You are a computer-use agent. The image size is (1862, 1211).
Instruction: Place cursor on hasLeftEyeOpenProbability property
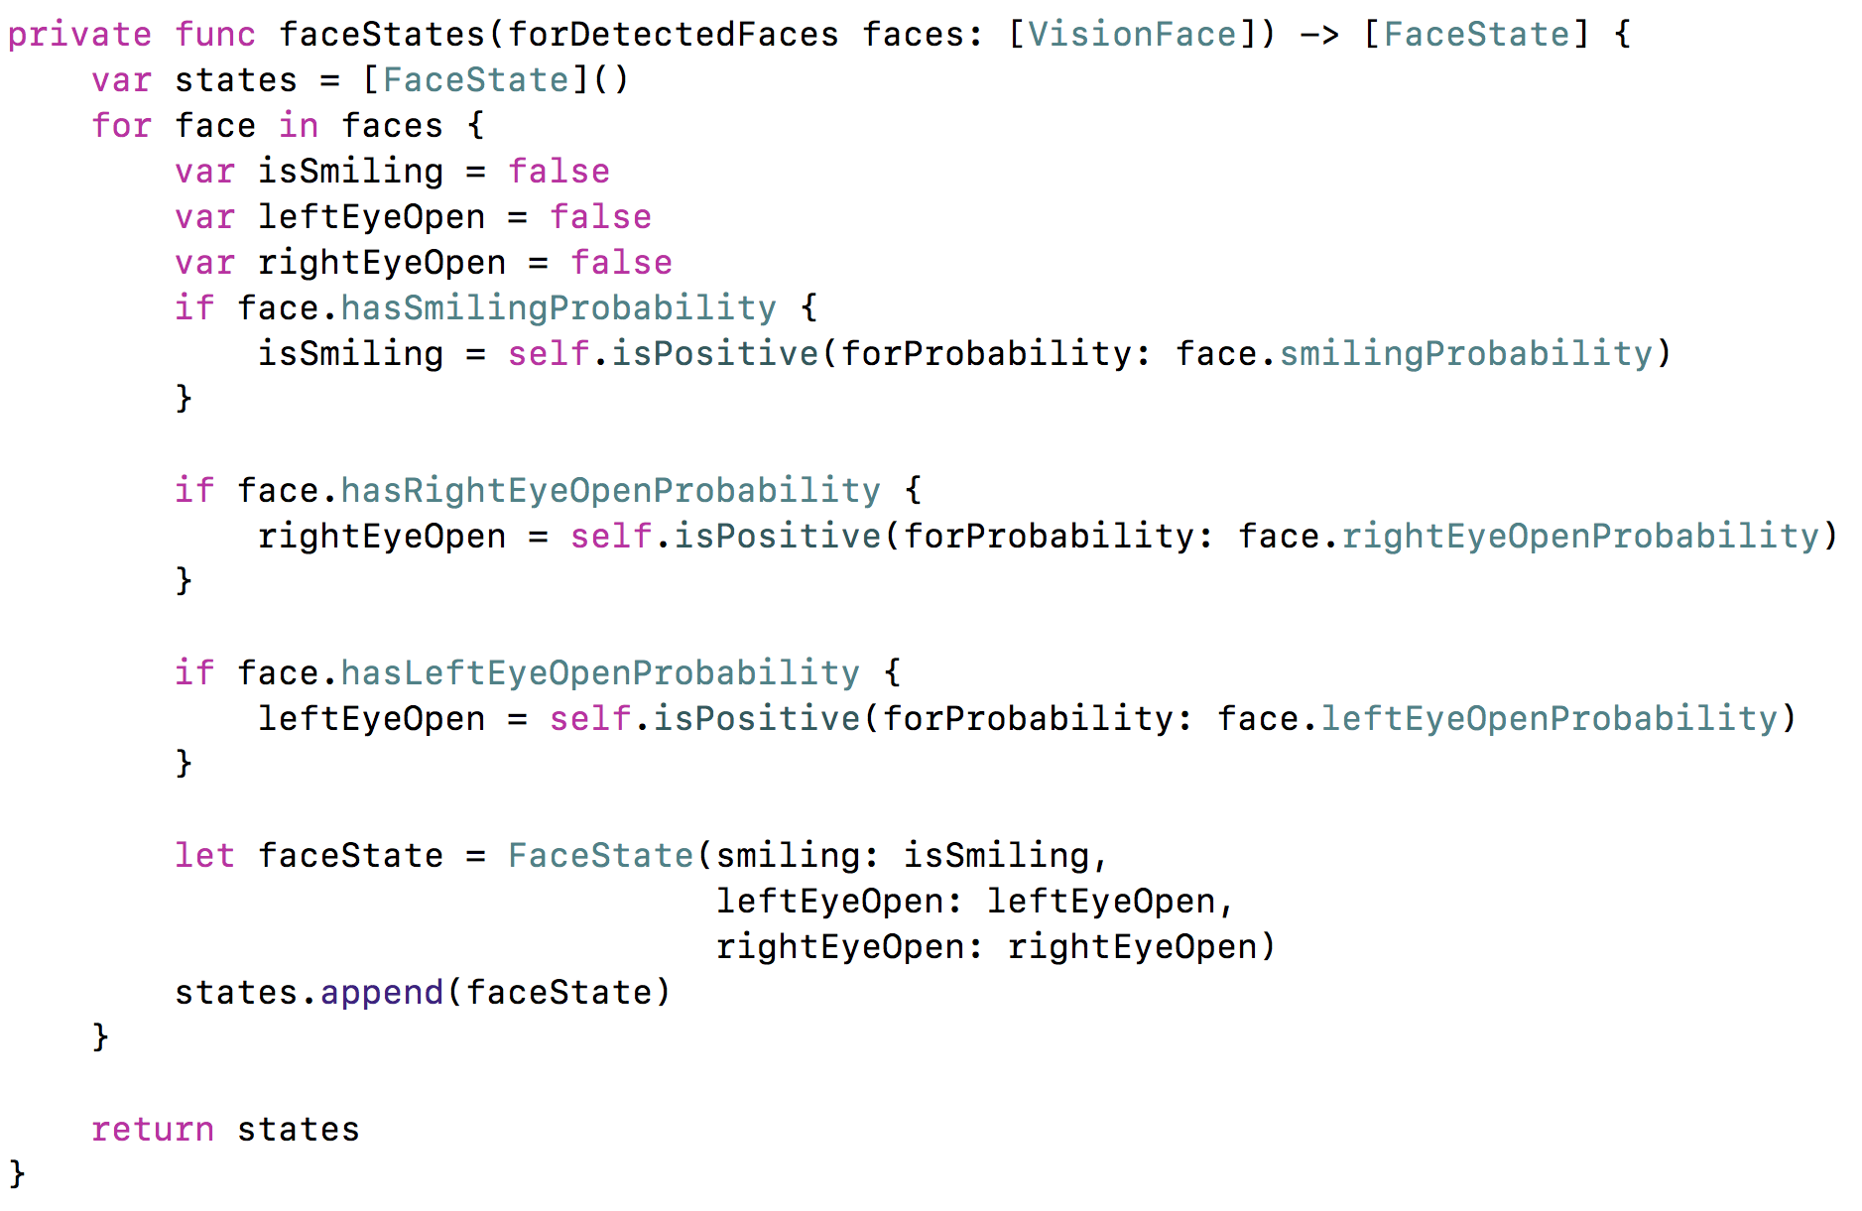pos(600,673)
